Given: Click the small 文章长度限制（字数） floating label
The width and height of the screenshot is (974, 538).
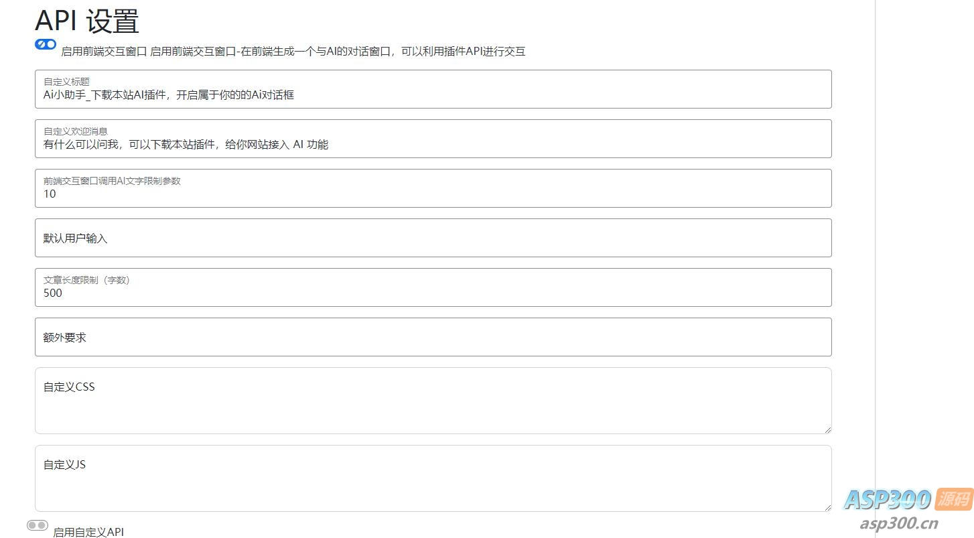Looking at the screenshot, I should point(86,280).
